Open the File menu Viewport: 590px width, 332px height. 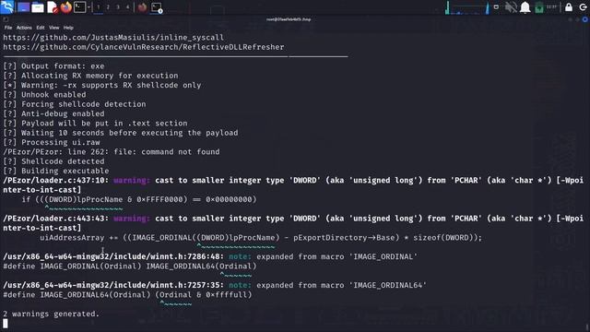8,28
